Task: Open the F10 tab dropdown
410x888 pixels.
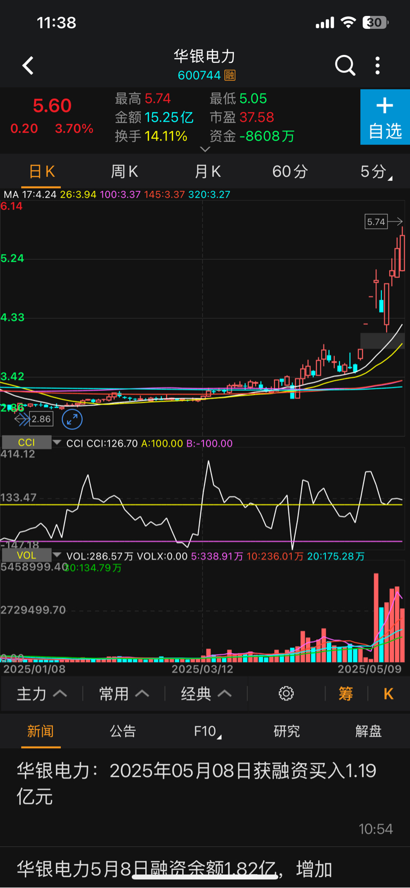Action: pyautogui.click(x=208, y=731)
